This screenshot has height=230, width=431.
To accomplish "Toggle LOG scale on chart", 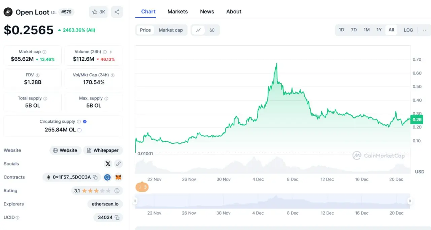I will (x=408, y=30).
